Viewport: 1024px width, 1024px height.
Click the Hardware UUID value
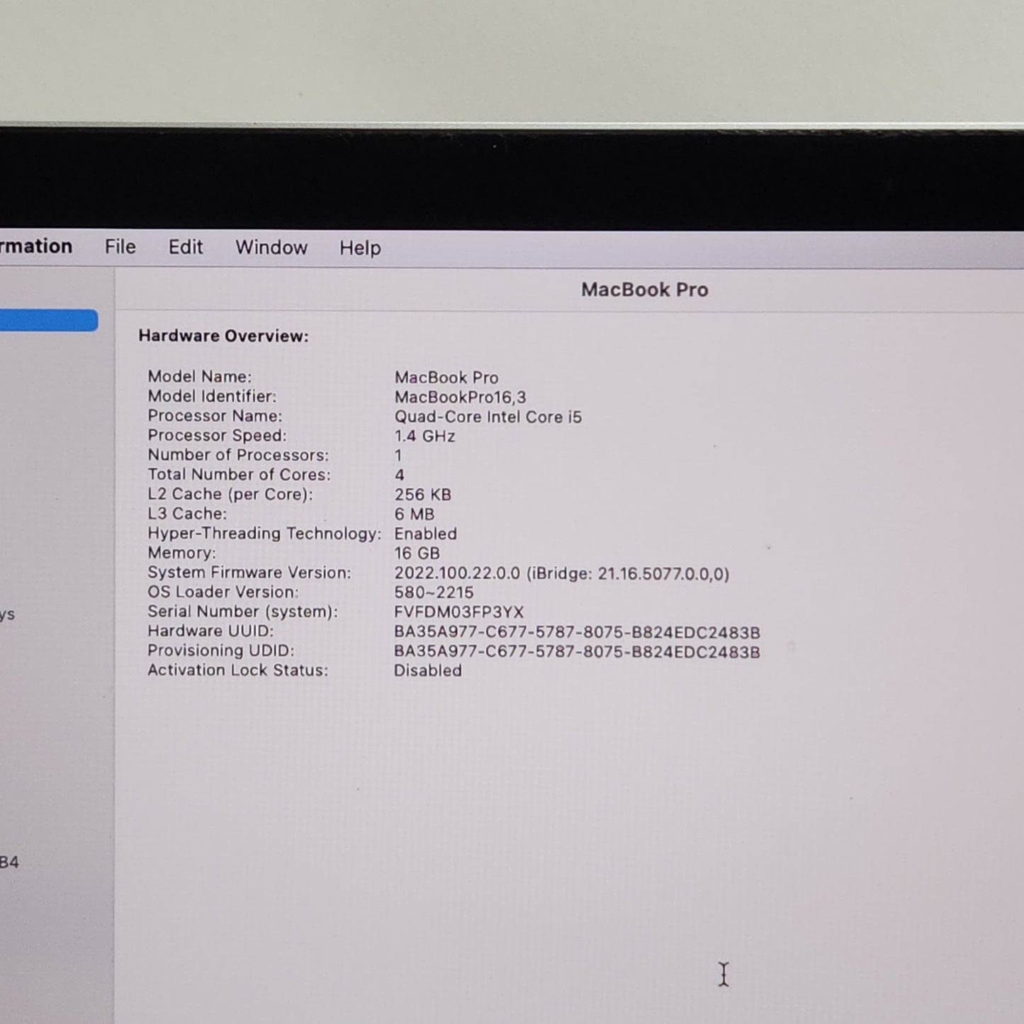tap(576, 632)
